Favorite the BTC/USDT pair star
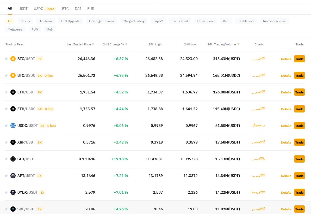Viewport: 311px width, 214px height. 6,59
